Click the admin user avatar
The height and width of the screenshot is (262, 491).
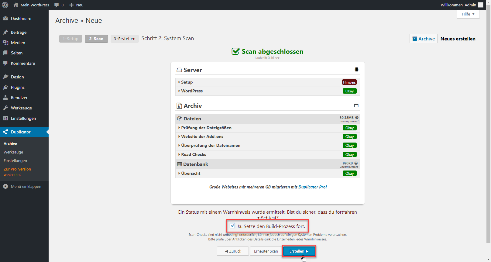[x=481, y=5]
